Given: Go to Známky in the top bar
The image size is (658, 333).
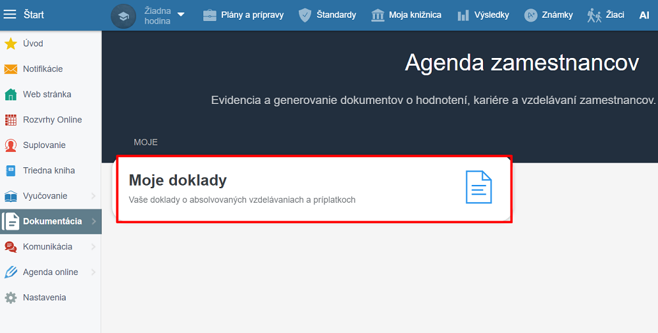Looking at the screenshot, I should (x=549, y=14).
